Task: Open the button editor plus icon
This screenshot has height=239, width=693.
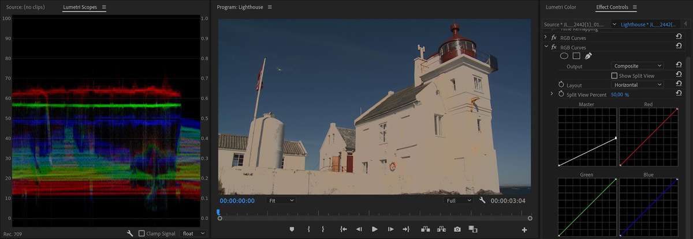Action: point(524,230)
